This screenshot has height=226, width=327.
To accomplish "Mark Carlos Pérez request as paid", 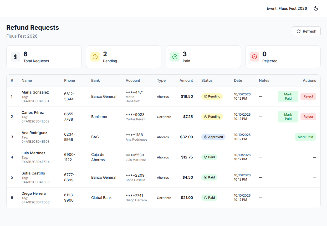I will pyautogui.click(x=288, y=117).
